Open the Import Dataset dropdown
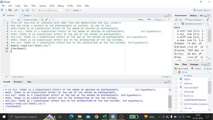Viewport: 213px width, 120px height. pyautogui.click(x=194, y=20)
